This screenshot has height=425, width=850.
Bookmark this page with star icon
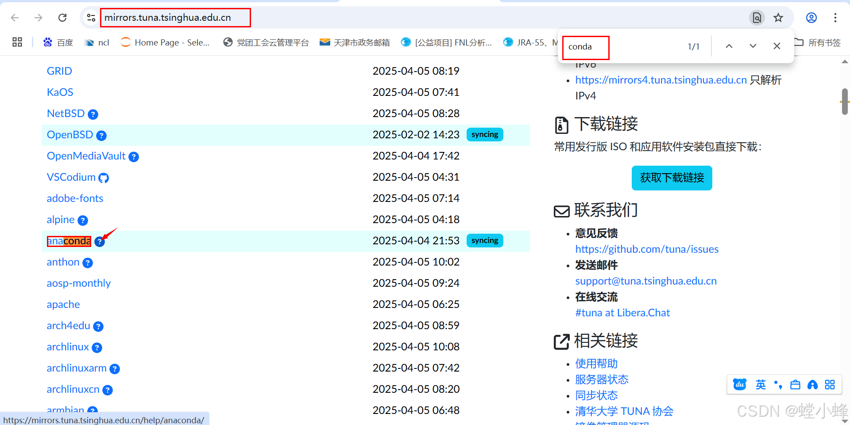(778, 18)
